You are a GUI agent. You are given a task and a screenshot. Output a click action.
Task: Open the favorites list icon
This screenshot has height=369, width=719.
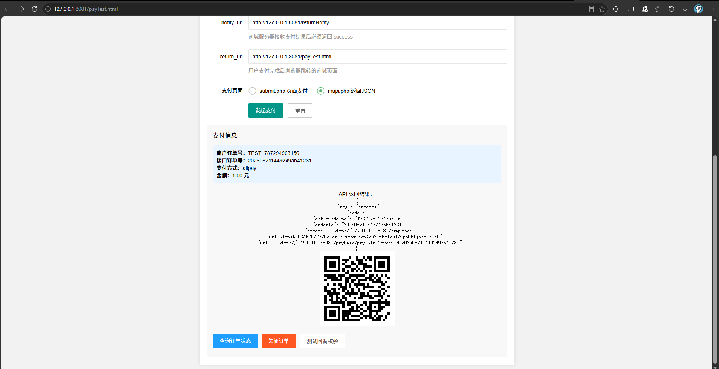coord(658,9)
